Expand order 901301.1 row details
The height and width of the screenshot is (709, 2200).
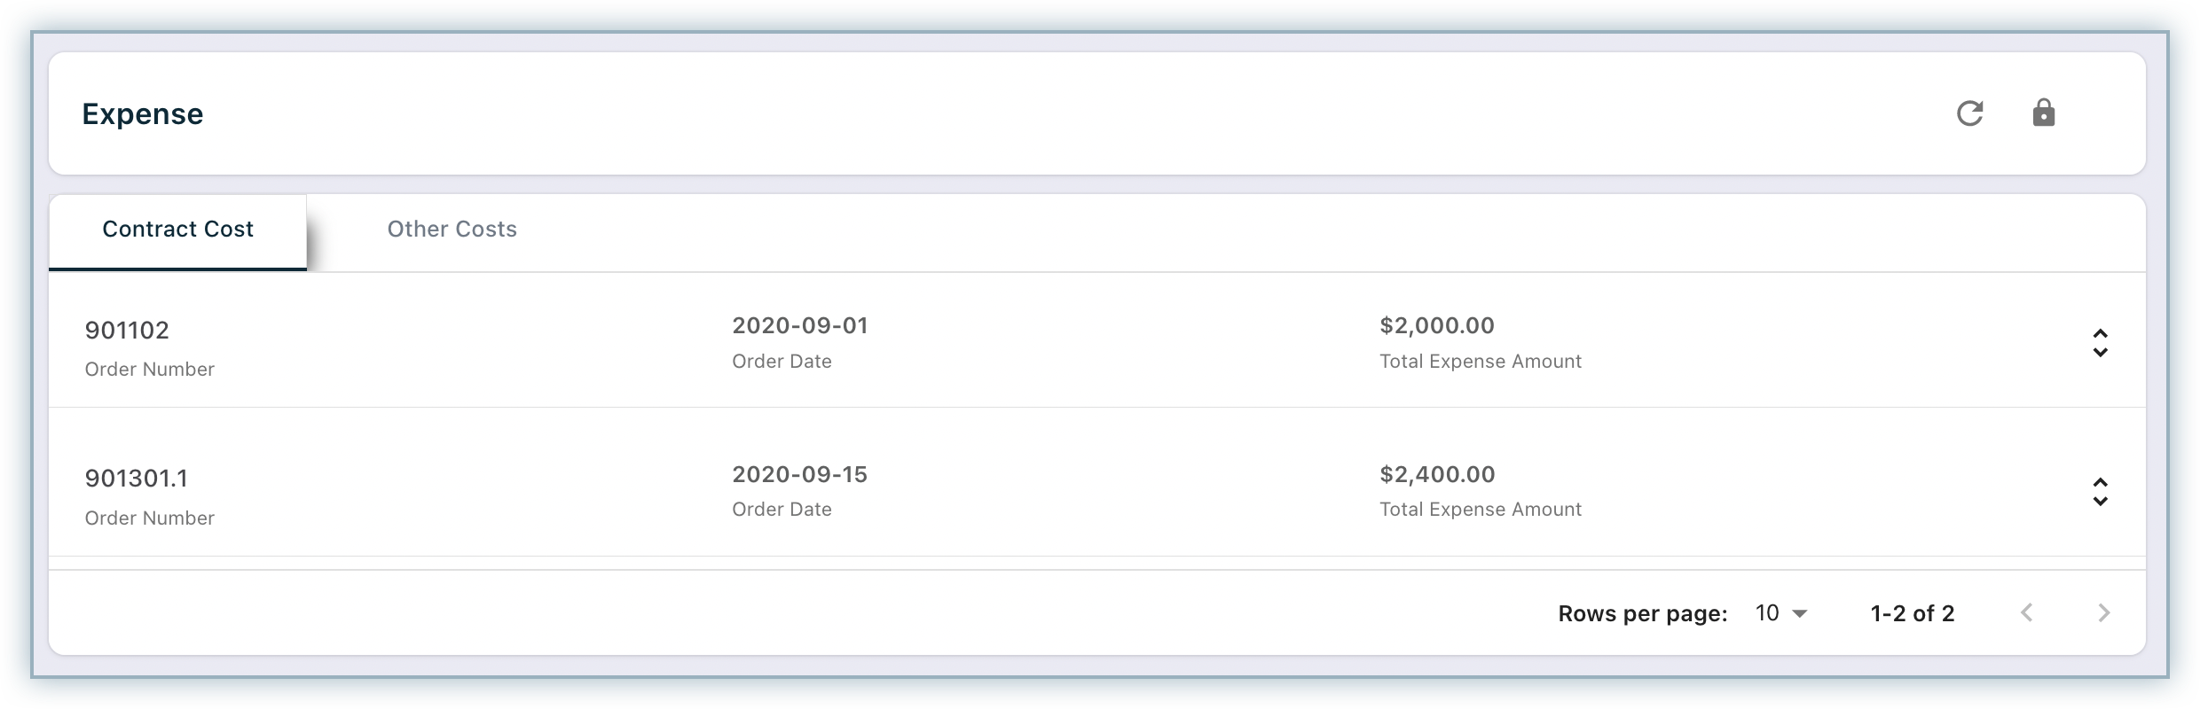coord(2100,492)
